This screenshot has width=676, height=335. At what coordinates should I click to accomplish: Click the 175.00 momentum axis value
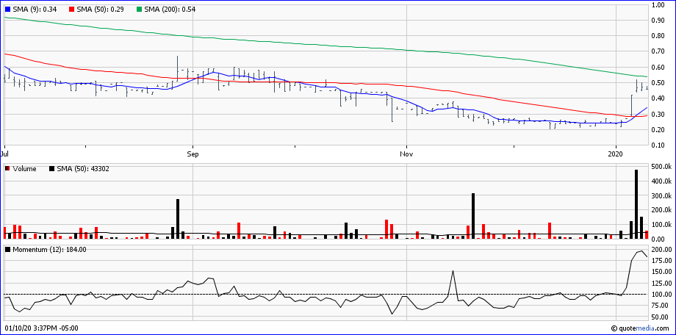tap(661, 260)
